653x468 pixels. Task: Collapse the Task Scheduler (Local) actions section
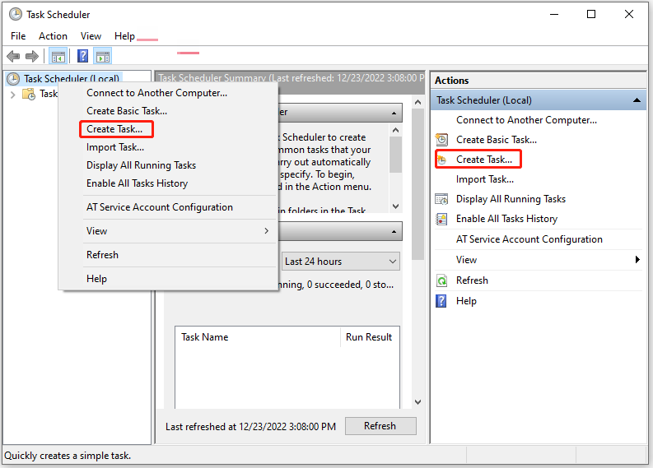[637, 100]
